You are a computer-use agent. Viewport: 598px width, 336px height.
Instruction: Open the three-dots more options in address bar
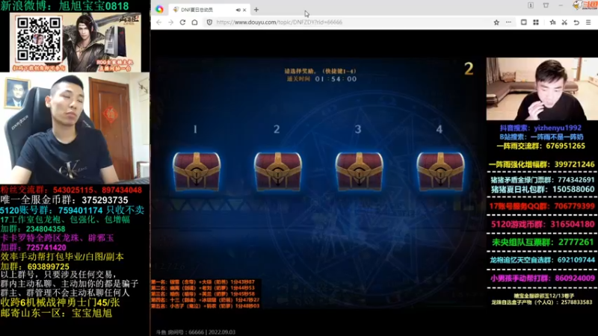(x=508, y=22)
